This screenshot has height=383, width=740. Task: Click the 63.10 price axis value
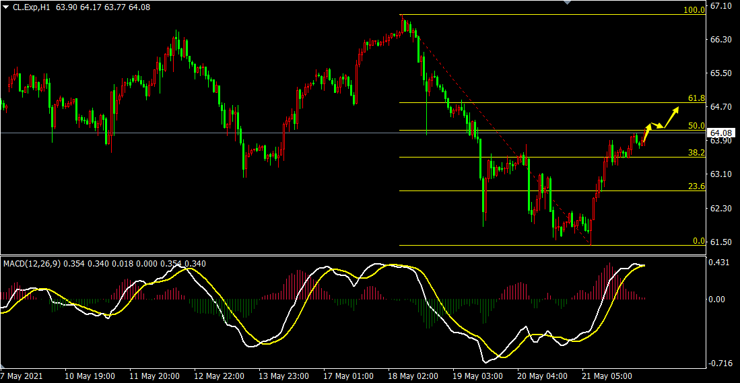[x=720, y=174]
